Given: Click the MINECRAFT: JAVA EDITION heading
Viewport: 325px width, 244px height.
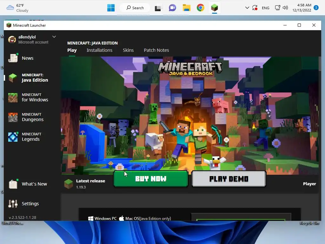Looking at the screenshot, I should pyautogui.click(x=92, y=43).
